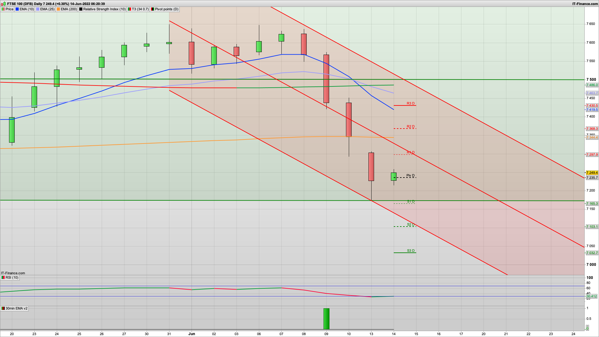Click the T3 (34 0.7) indicator icon
The image size is (599, 337).
click(129, 9)
